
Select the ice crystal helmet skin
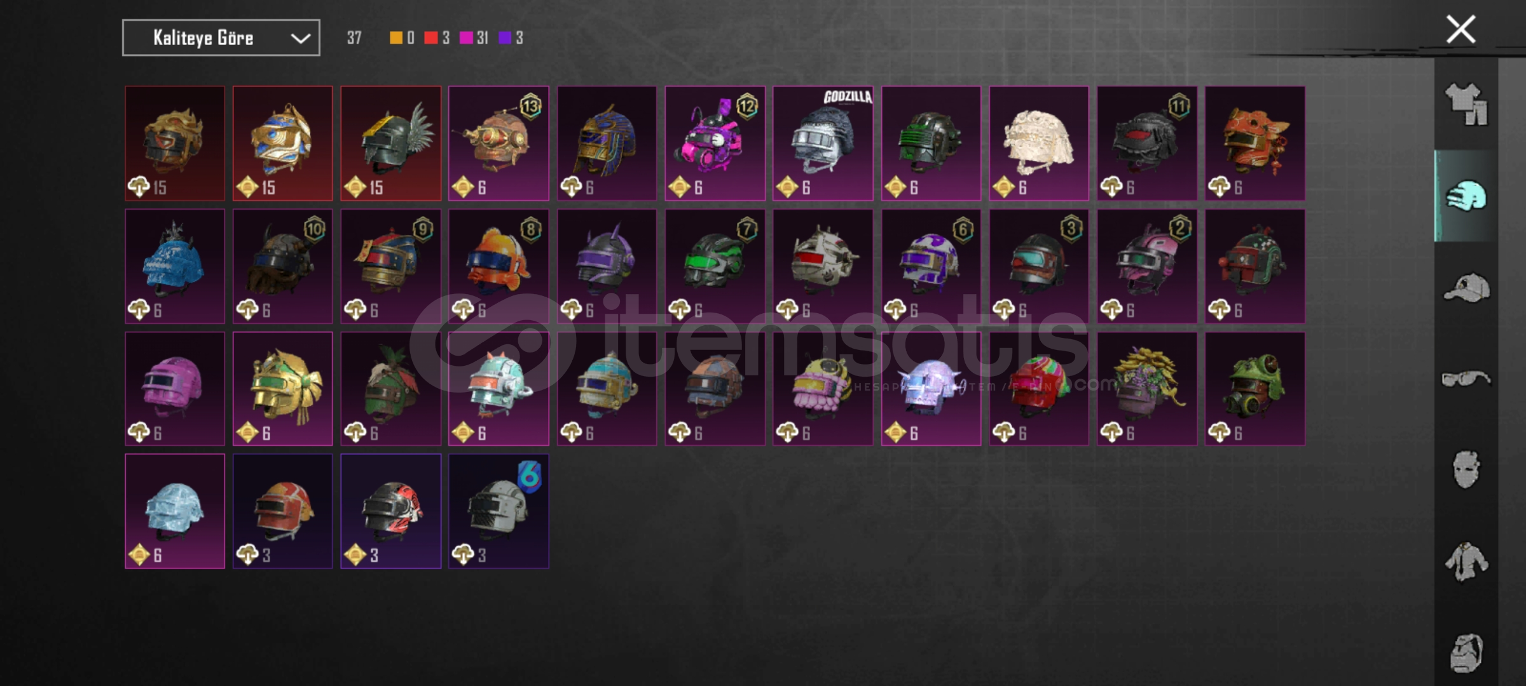click(x=175, y=511)
